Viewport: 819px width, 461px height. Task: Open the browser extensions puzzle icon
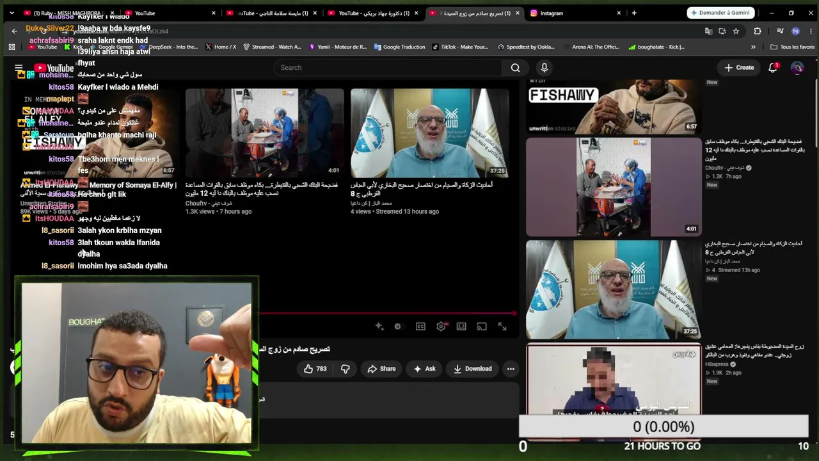(758, 31)
